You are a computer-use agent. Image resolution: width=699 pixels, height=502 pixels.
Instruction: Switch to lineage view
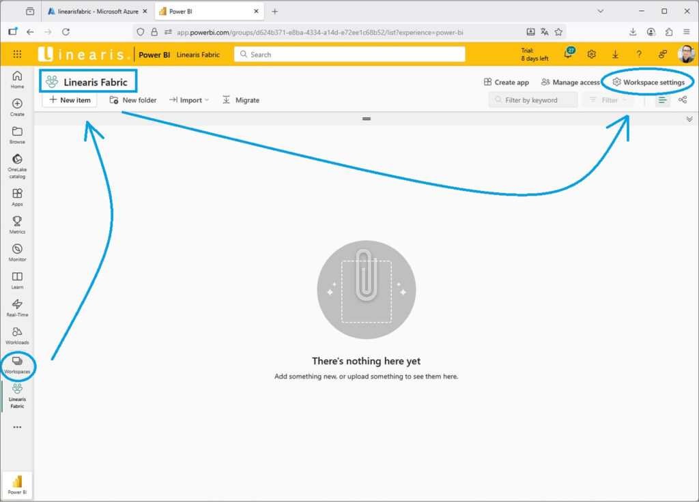click(683, 100)
